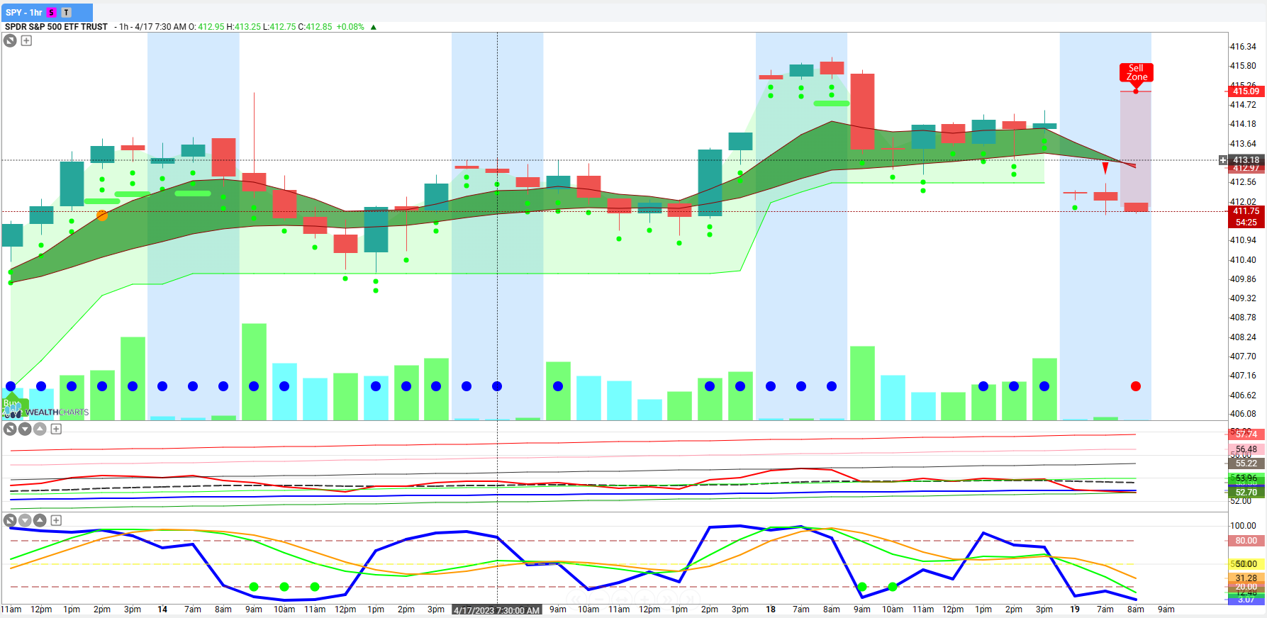This screenshot has width=1267, height=618.
Task: Click the O:412.95 open value in header
Action: (x=206, y=27)
